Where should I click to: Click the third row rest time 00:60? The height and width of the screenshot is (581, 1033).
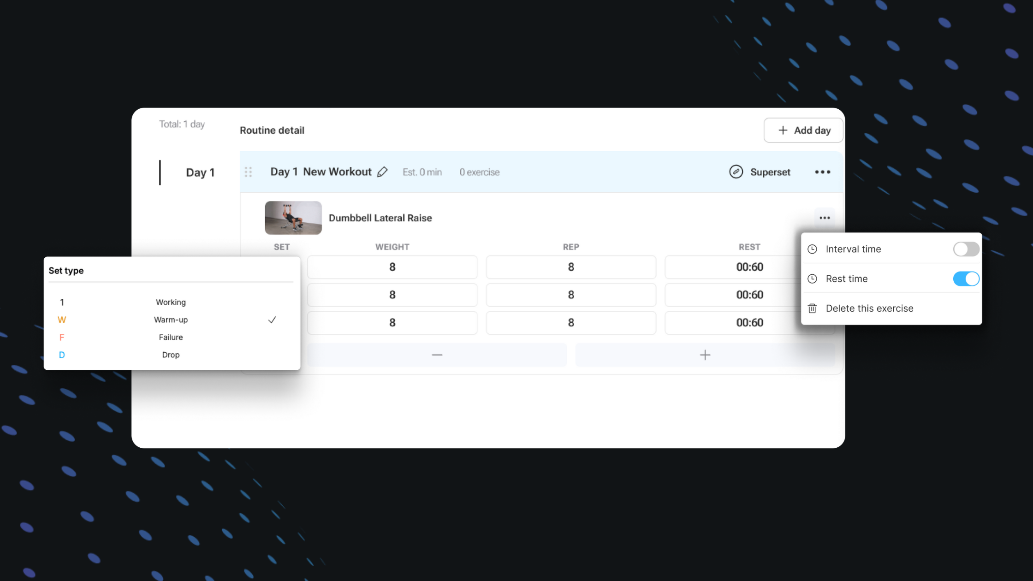click(750, 323)
